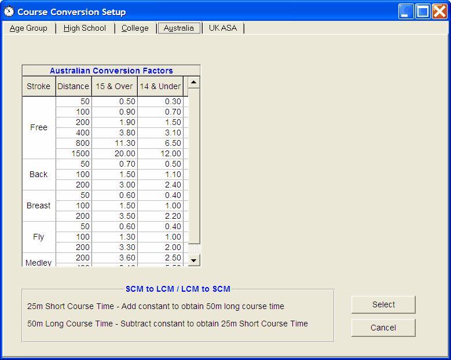Click the Australia tab
The height and width of the screenshot is (360, 451).
[179, 28]
